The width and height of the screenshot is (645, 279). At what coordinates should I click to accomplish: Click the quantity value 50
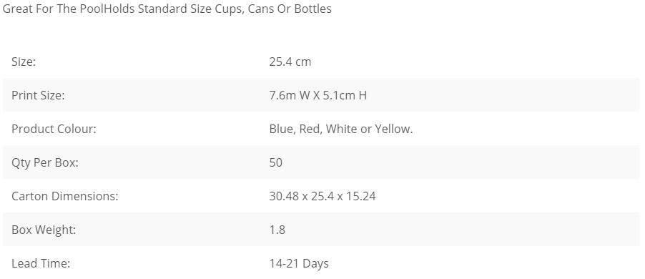coord(275,162)
